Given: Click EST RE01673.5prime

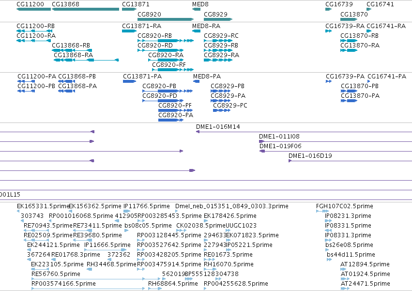Looking at the screenshot, I should coord(228,255).
